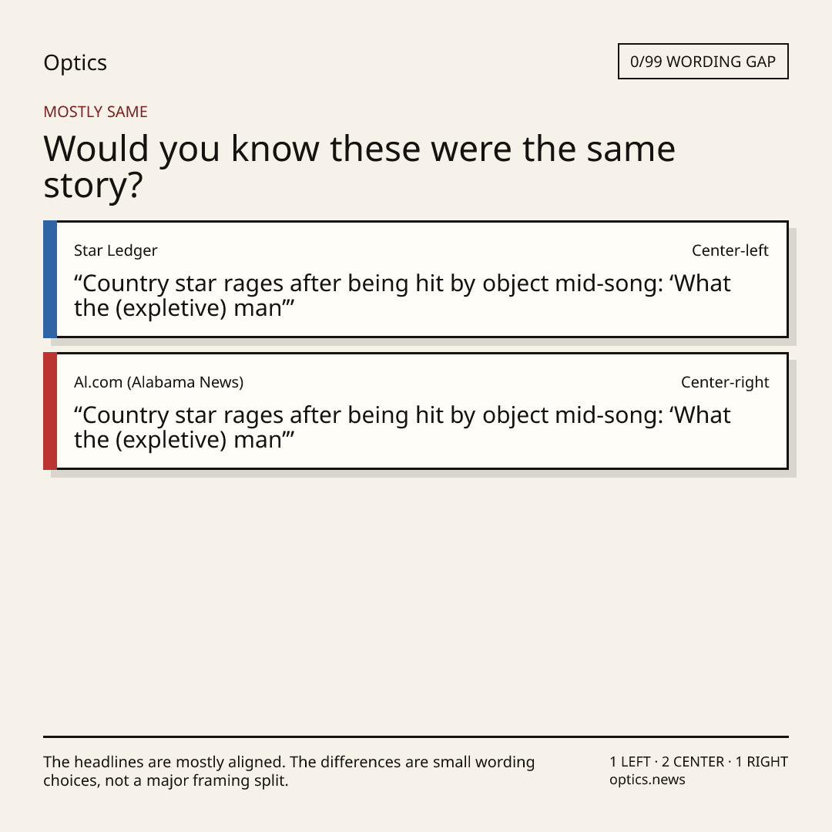This screenshot has height=832, width=832.
Task: Click the word 'story?' in the title
Action: point(93,186)
